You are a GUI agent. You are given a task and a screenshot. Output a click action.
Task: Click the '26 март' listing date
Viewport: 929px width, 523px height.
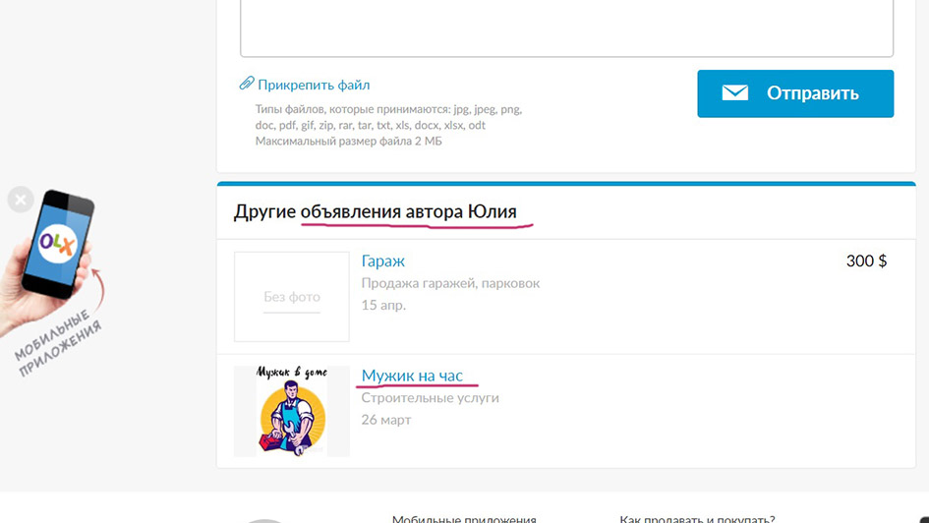point(386,420)
